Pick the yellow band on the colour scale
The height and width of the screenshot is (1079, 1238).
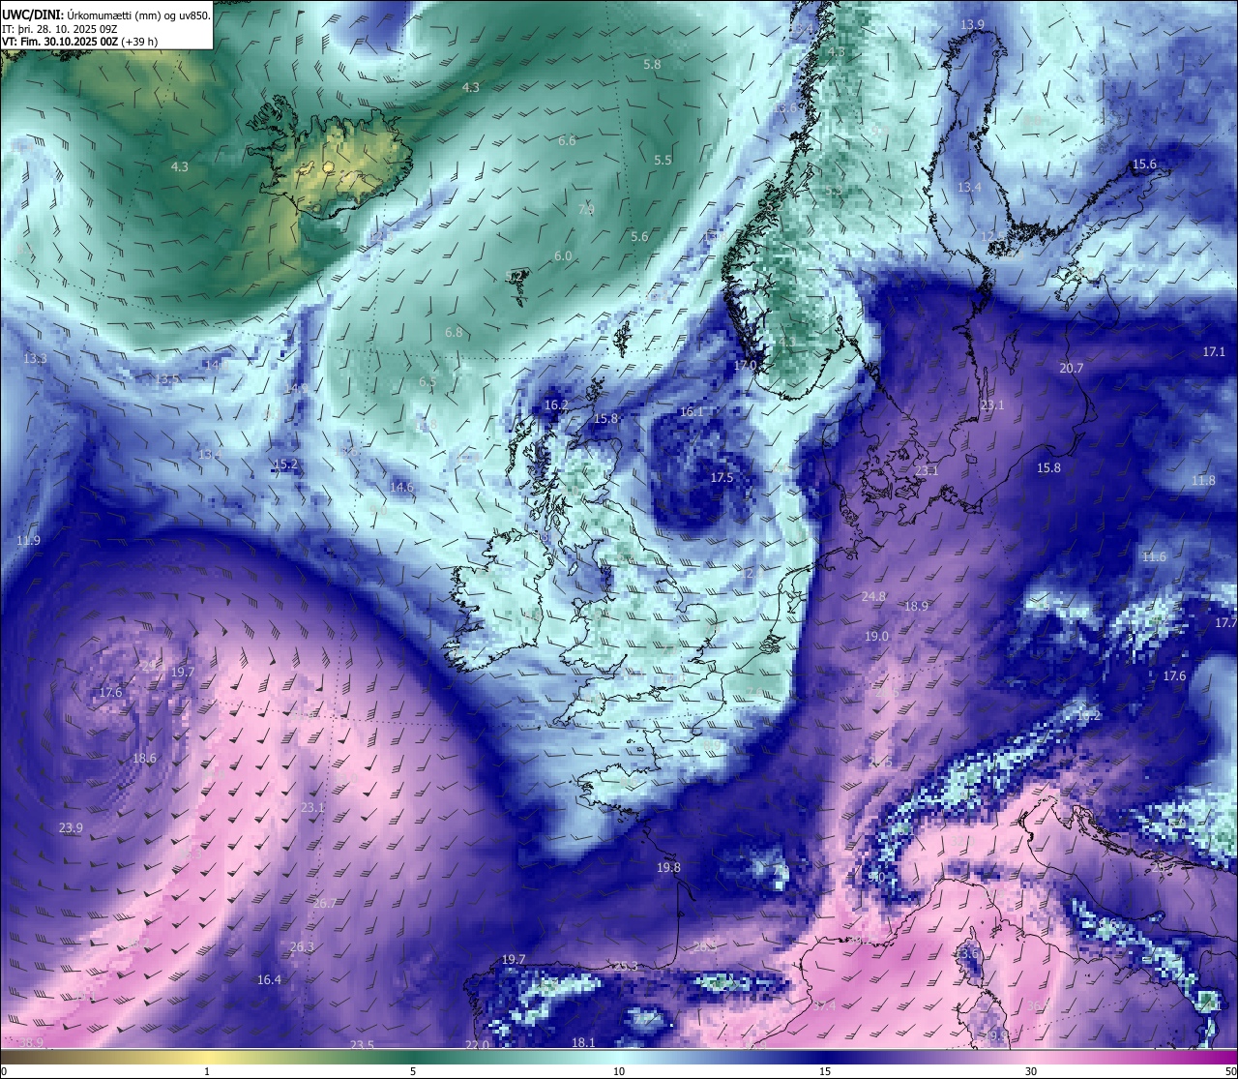click(x=208, y=1058)
